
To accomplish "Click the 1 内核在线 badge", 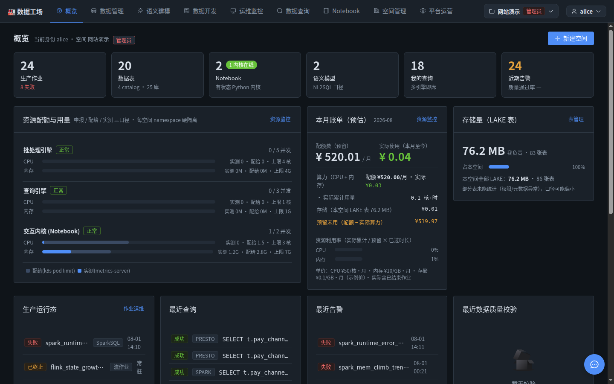I will 241,65.
